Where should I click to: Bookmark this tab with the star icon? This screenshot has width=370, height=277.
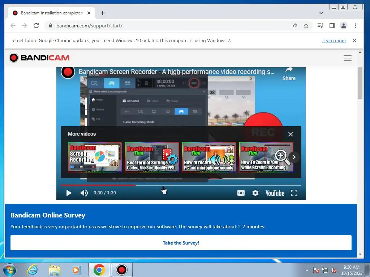coord(306,26)
